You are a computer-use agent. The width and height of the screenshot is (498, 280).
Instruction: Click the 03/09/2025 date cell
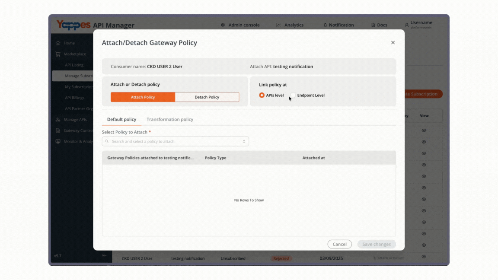[x=331, y=258]
